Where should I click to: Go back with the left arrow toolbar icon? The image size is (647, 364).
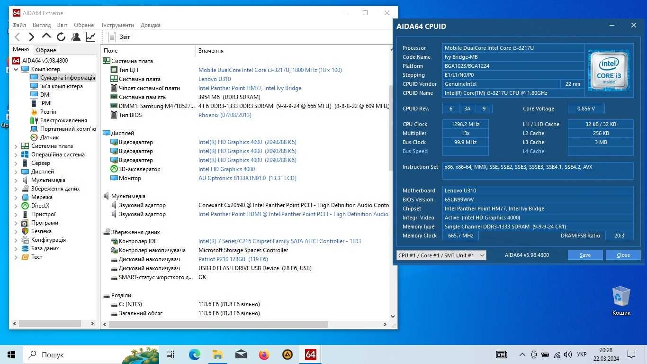click(18, 37)
